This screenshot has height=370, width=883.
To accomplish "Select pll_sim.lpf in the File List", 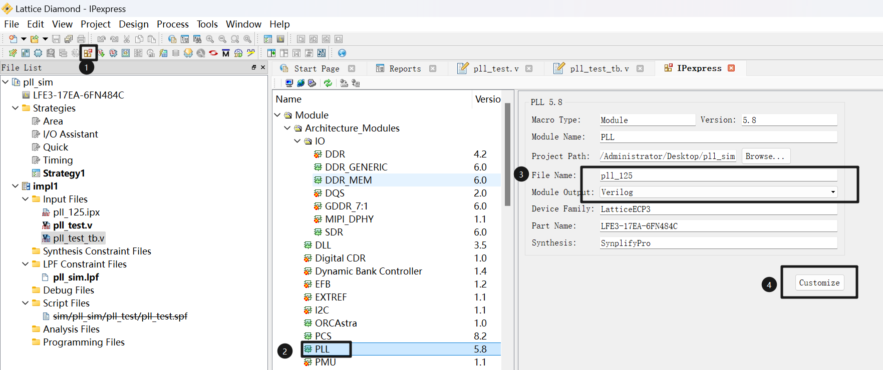I will coord(76,277).
